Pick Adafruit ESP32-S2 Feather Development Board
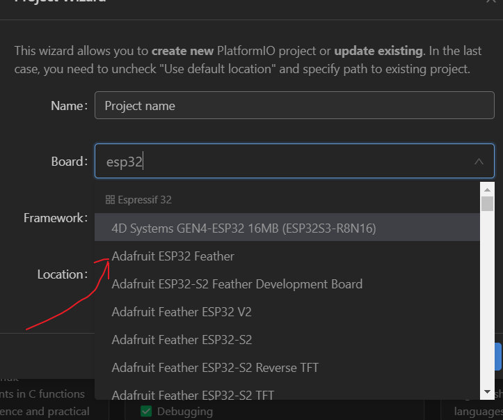The height and width of the screenshot is (420, 503). coord(237,284)
